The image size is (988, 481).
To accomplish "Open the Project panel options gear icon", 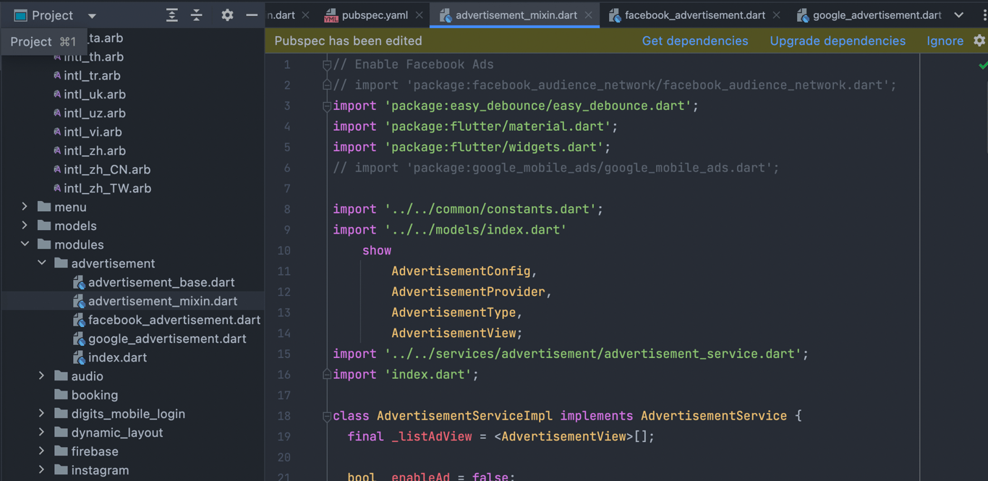I will pyautogui.click(x=227, y=14).
